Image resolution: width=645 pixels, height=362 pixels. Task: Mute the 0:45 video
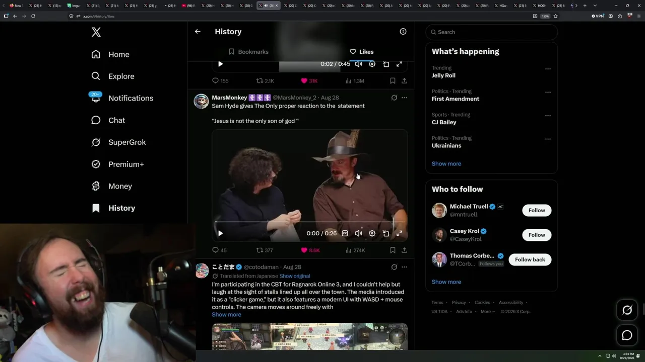(358, 64)
